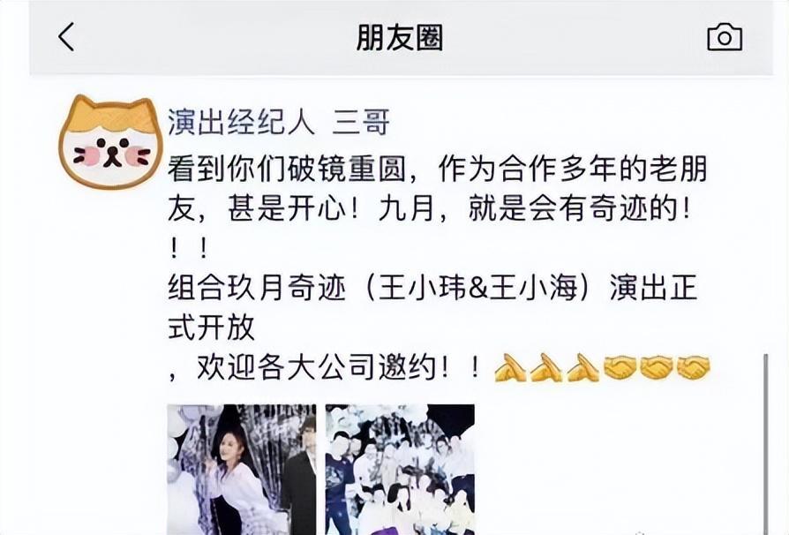Tap the last handshake emoji

pyautogui.click(x=693, y=367)
